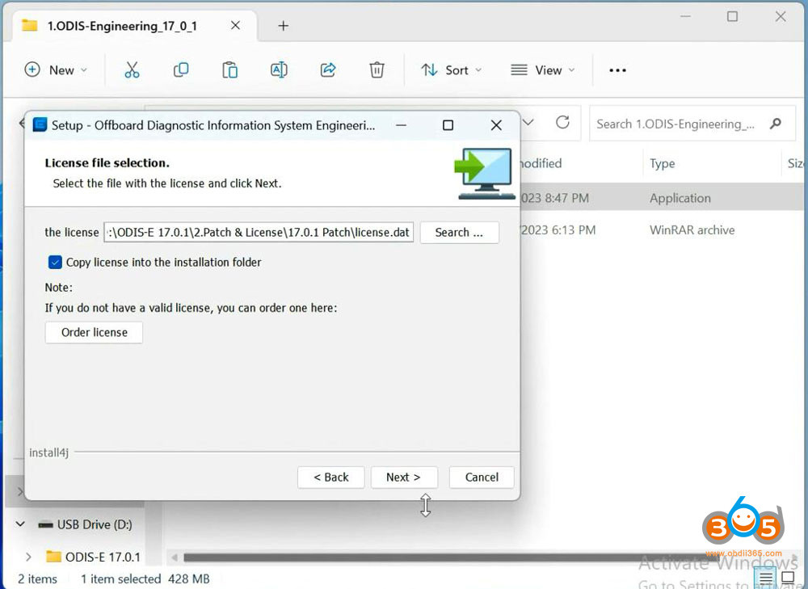The width and height of the screenshot is (808, 589).
Task: Switch to details view in the status bar
Action: pos(764,578)
